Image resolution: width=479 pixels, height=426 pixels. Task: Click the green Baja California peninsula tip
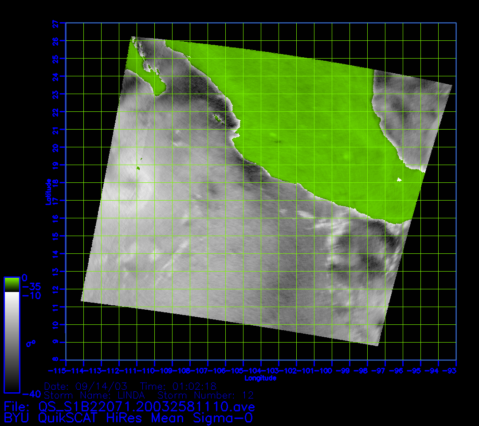click(159, 86)
